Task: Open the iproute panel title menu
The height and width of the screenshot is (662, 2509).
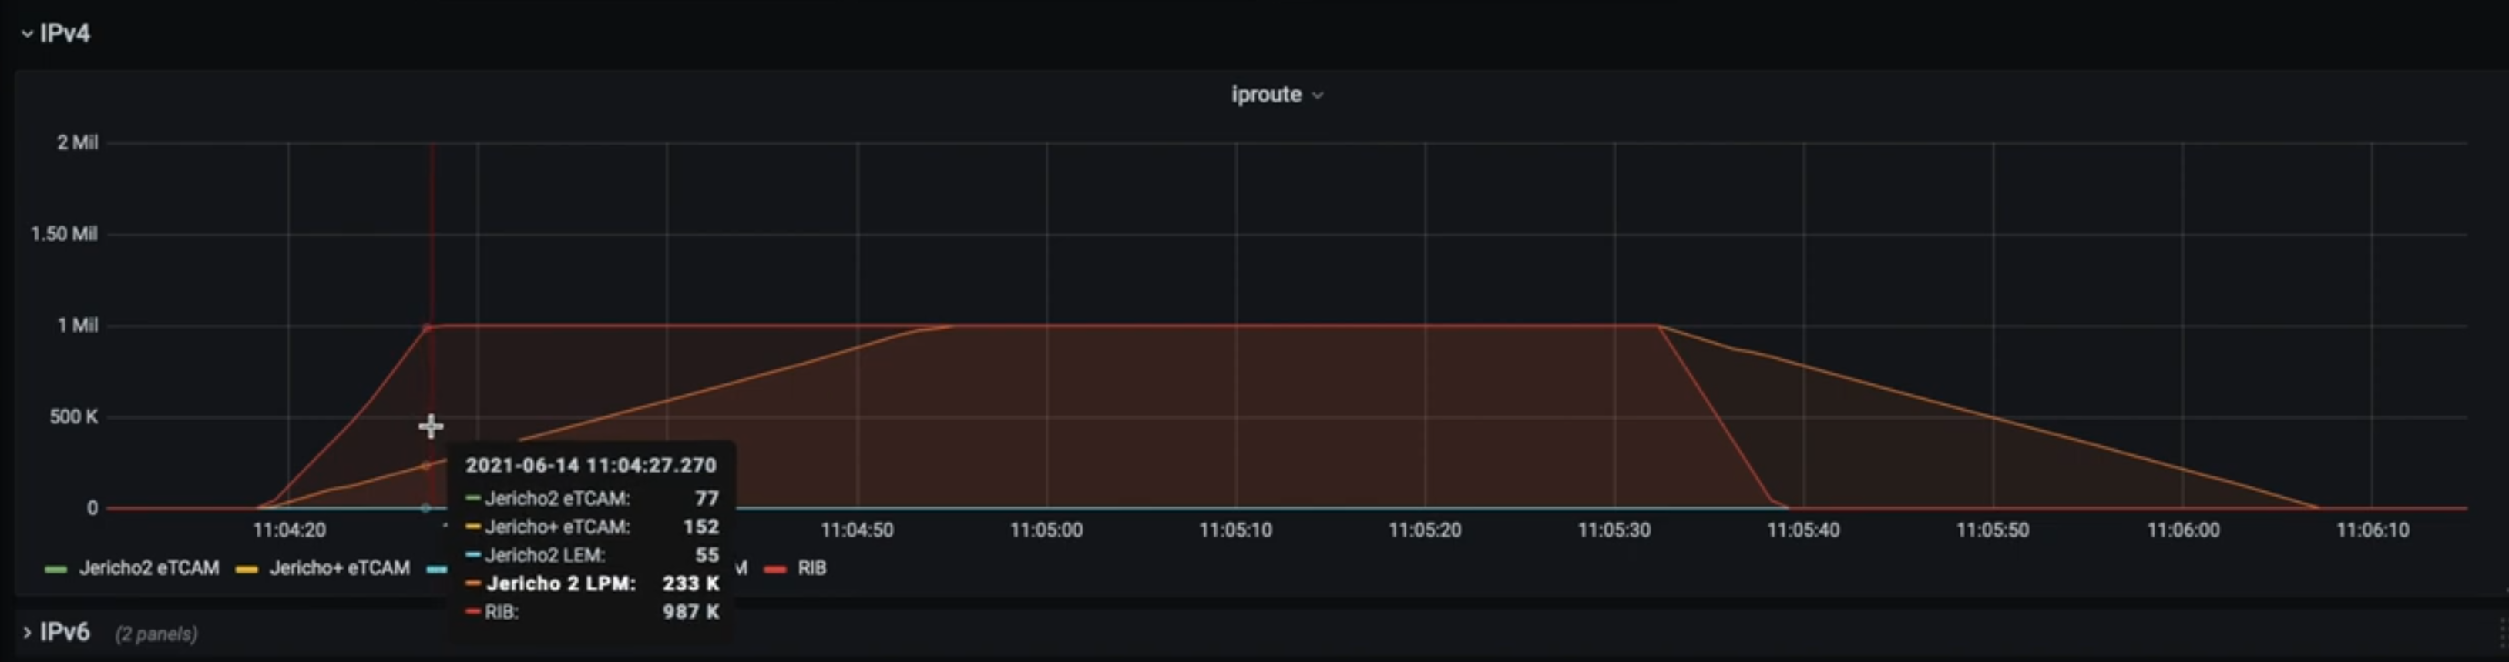Action: 1265,95
